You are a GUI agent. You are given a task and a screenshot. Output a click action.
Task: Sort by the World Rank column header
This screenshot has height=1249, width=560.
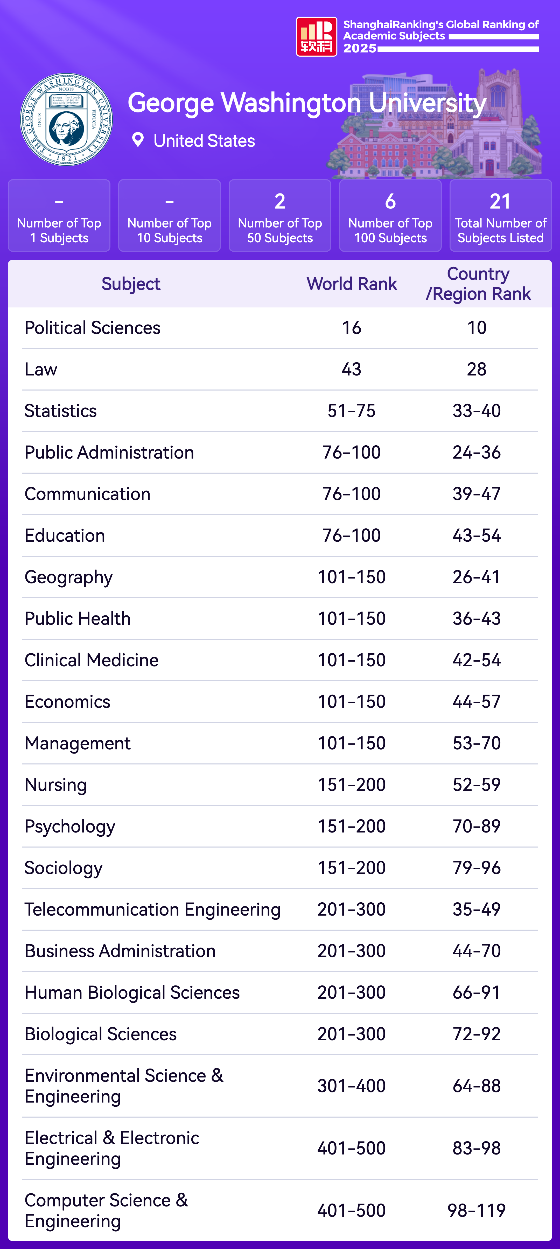click(x=351, y=284)
